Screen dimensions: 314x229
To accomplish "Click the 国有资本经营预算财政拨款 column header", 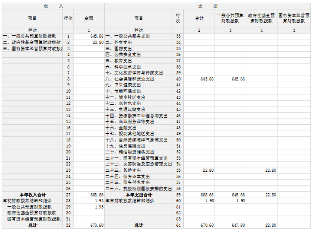I will pos(294,18).
